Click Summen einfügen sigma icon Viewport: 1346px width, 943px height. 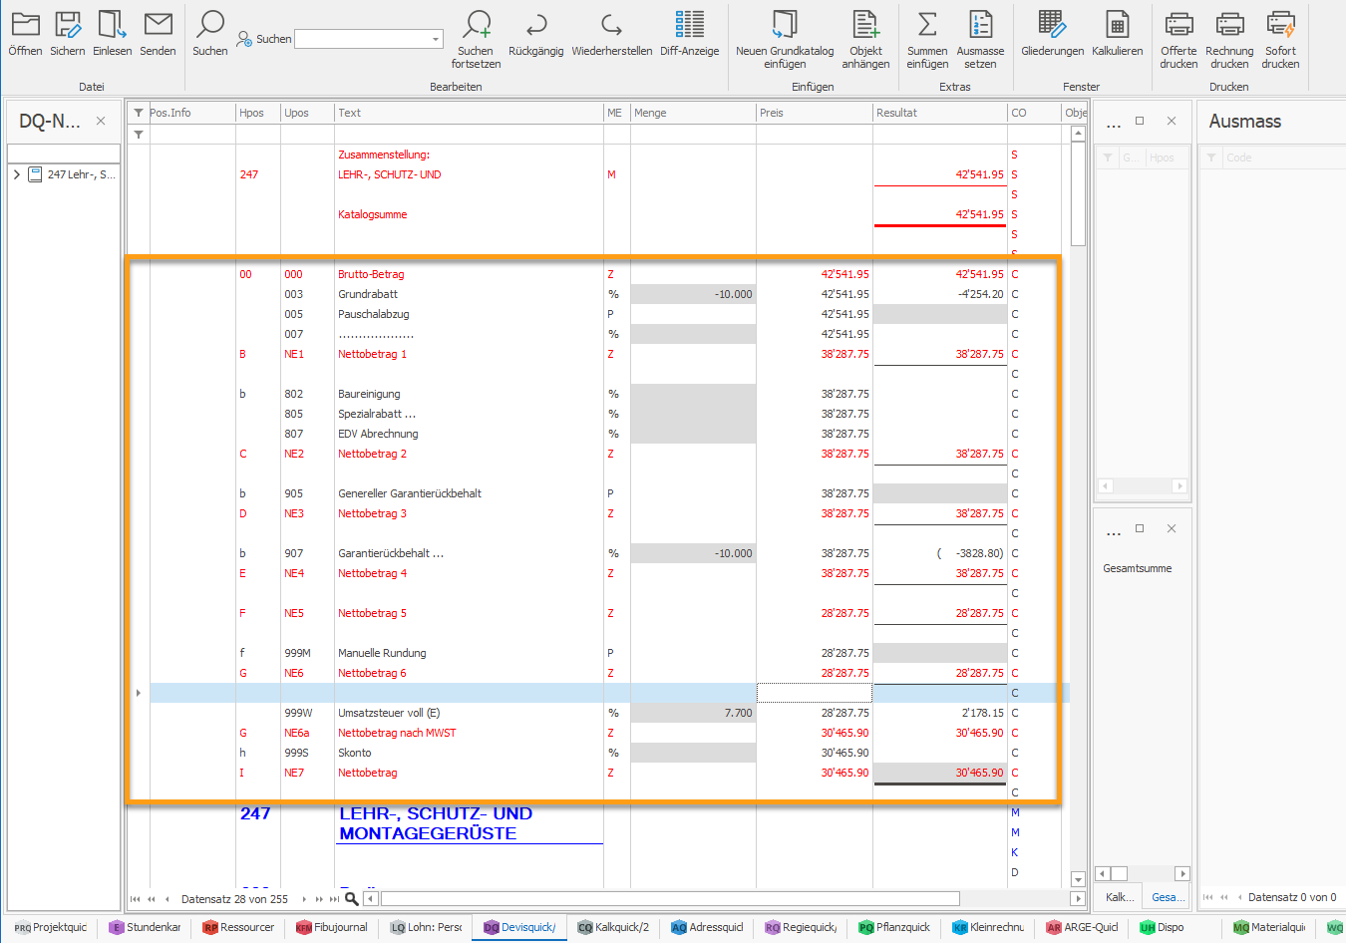(927, 24)
